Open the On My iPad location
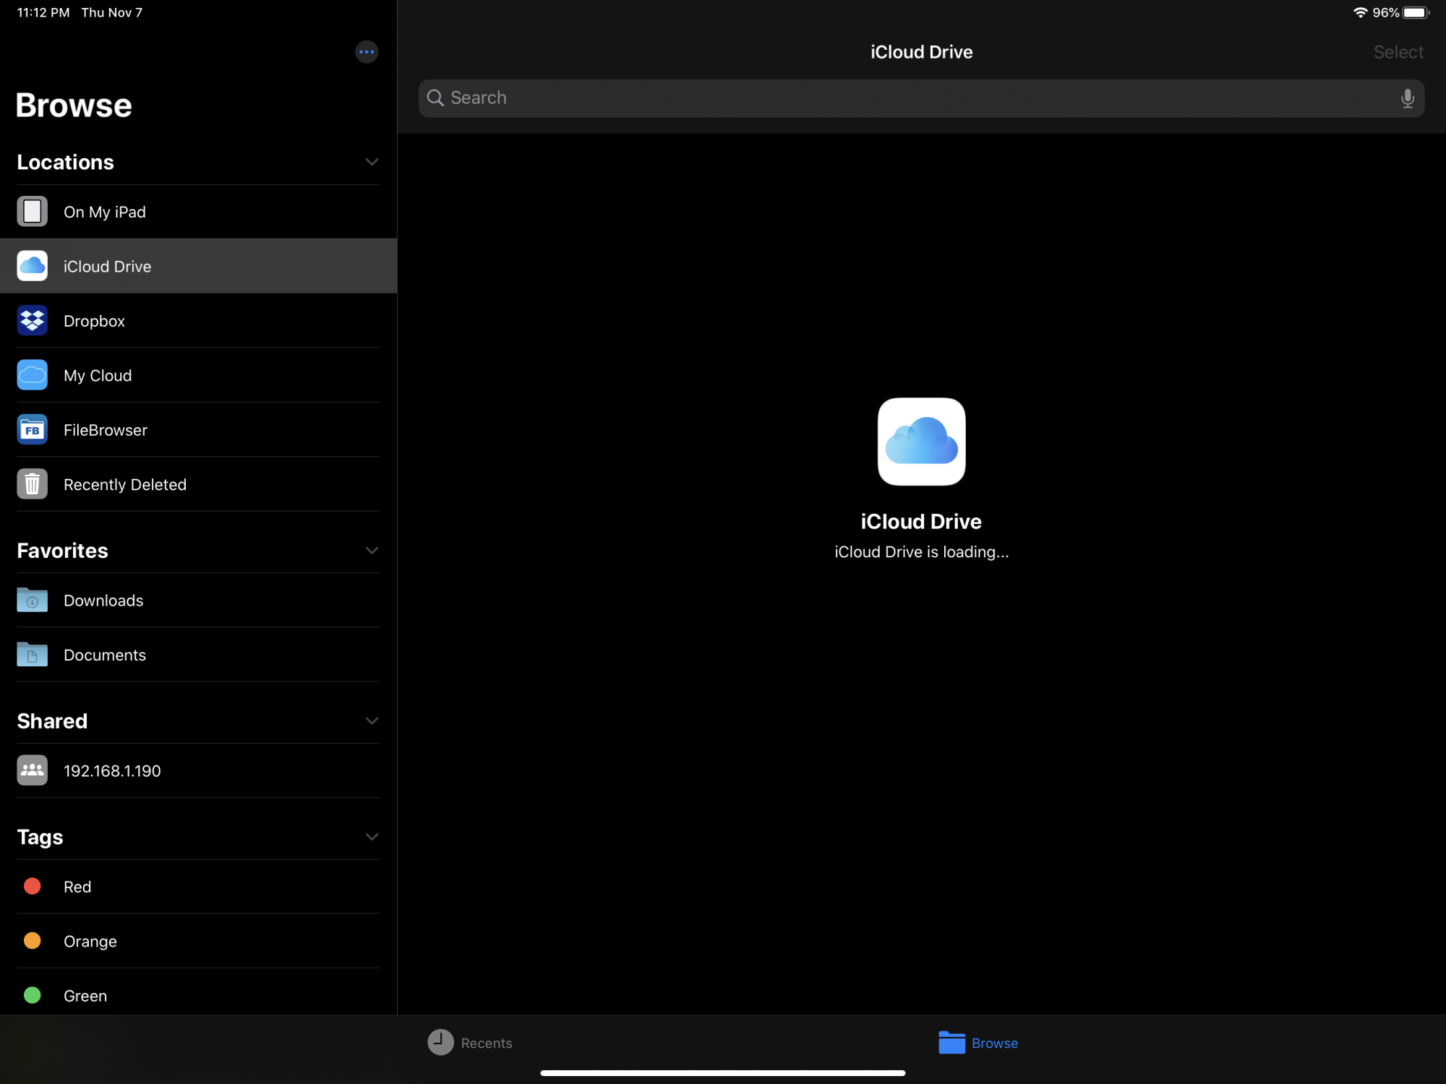This screenshot has height=1084, width=1446. pos(105,212)
